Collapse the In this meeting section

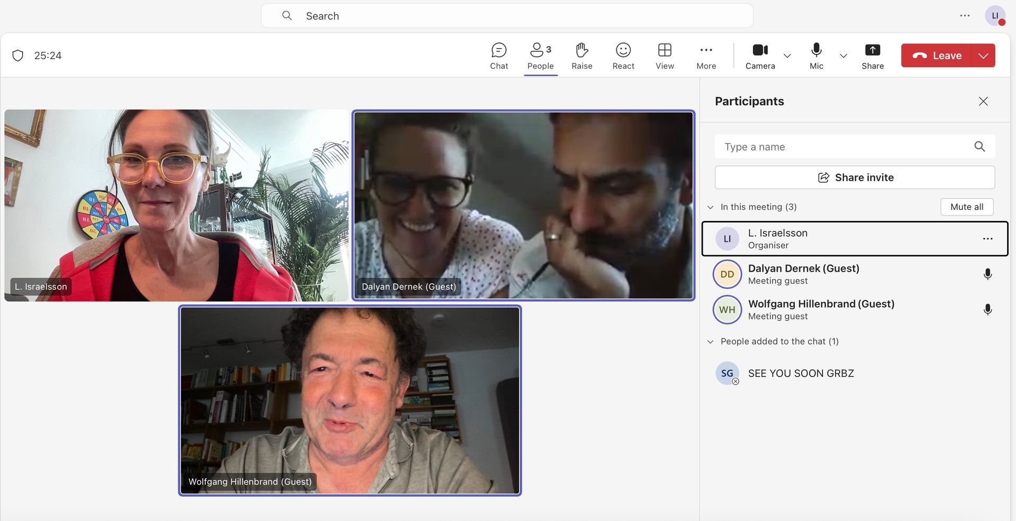pyautogui.click(x=710, y=207)
